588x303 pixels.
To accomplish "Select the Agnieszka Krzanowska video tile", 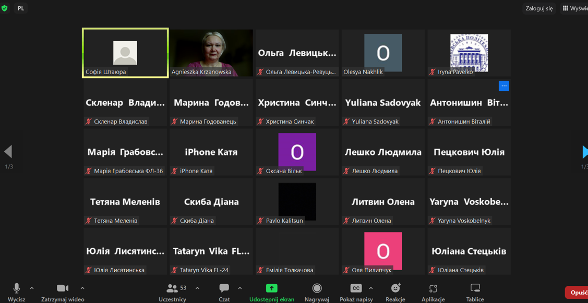I will pos(211,53).
